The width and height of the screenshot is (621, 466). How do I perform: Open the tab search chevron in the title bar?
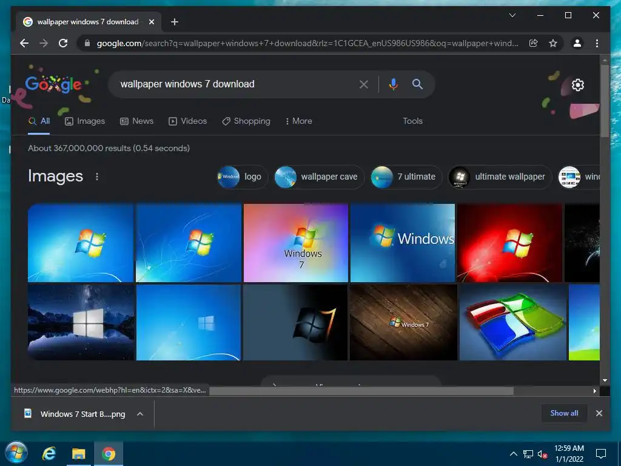pos(512,15)
